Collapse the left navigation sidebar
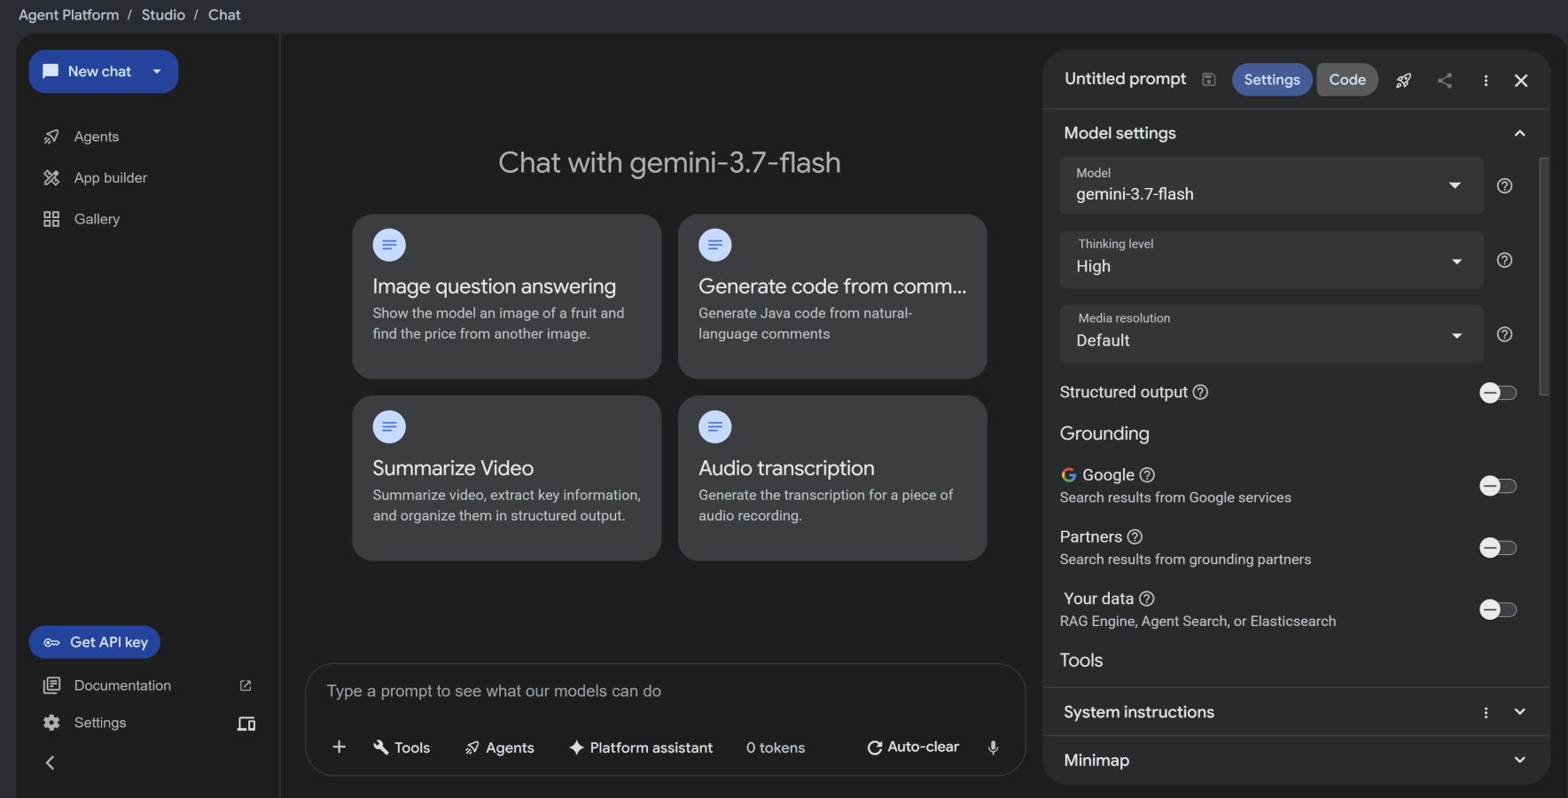Viewport: 1568px width, 798px height. point(51,763)
